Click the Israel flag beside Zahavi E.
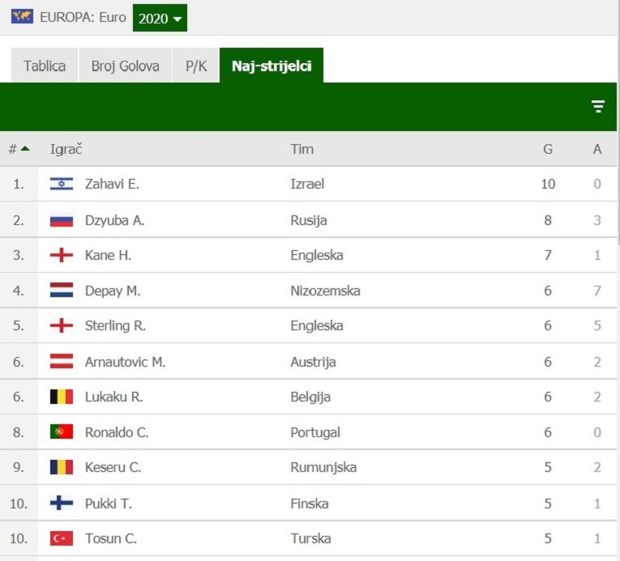The image size is (620, 561). tap(62, 184)
